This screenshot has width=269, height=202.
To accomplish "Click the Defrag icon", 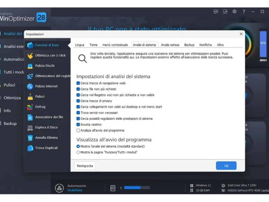I will coord(30,107).
